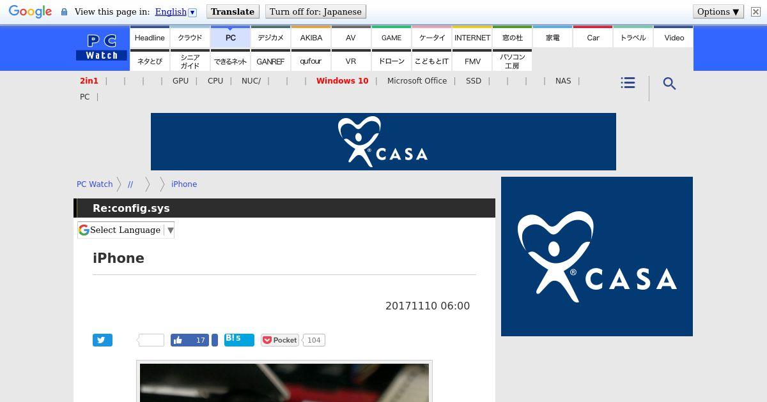Open the ドローン tab
The width and height of the screenshot is (767, 402).
391,61
